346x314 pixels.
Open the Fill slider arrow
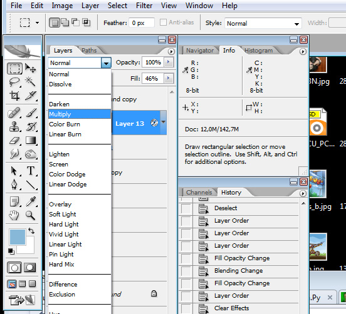point(169,78)
